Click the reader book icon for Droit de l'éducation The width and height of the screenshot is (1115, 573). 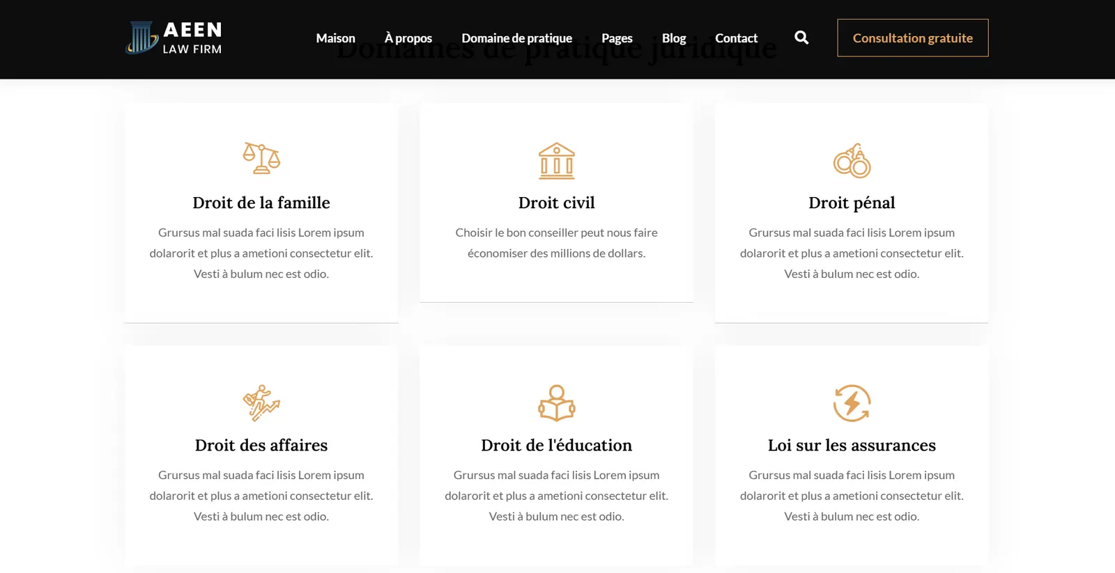pos(557,403)
